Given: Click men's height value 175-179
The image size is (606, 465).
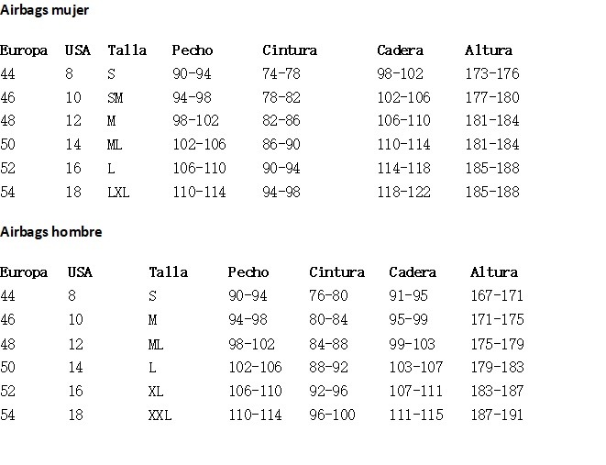Looking at the screenshot, I should (498, 344).
